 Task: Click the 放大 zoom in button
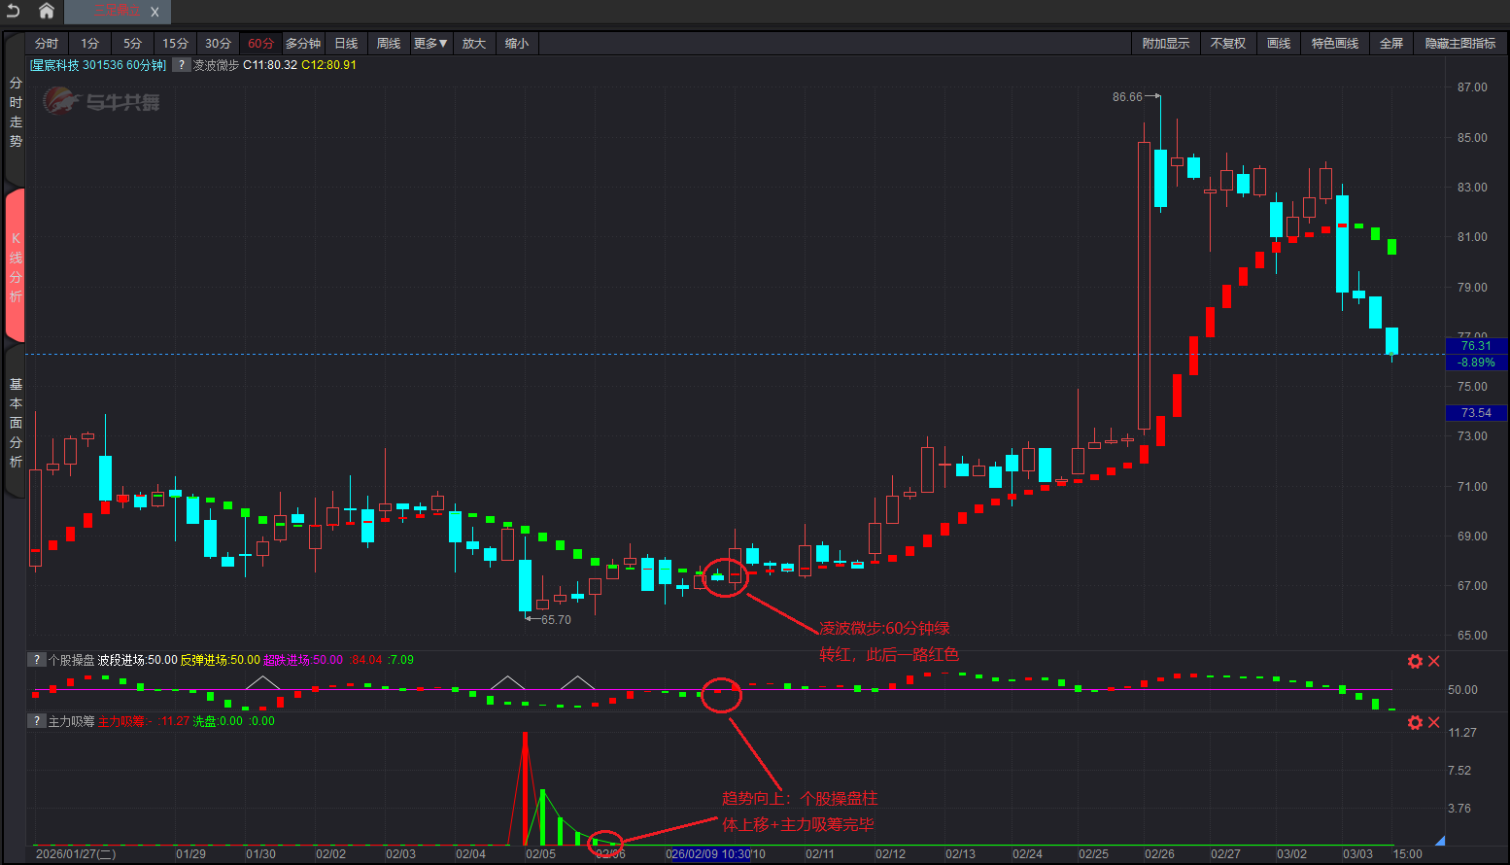473,44
